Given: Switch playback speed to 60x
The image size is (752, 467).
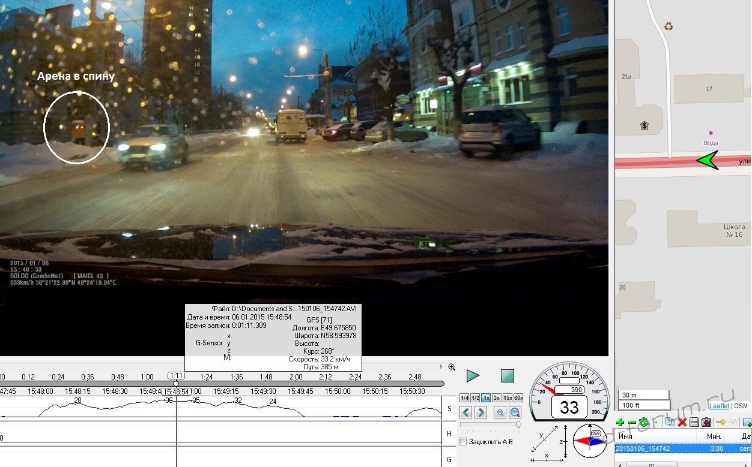Looking at the screenshot, I should pos(518,398).
